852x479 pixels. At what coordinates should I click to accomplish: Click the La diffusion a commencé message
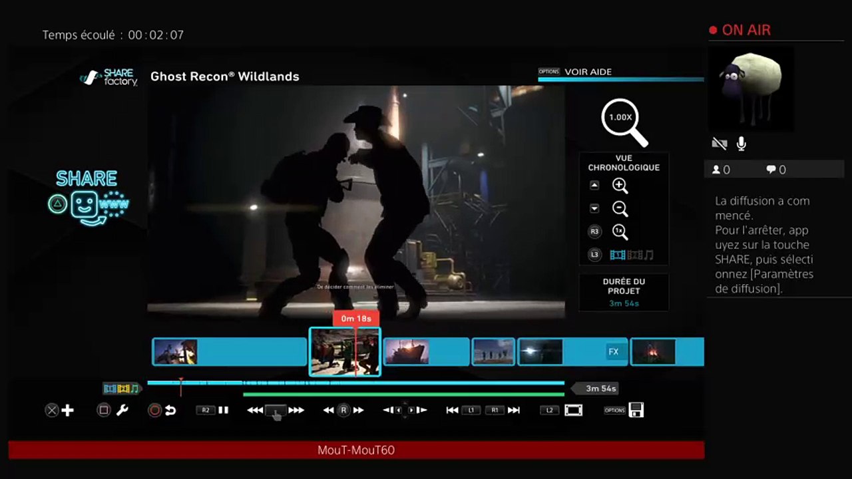click(x=764, y=245)
